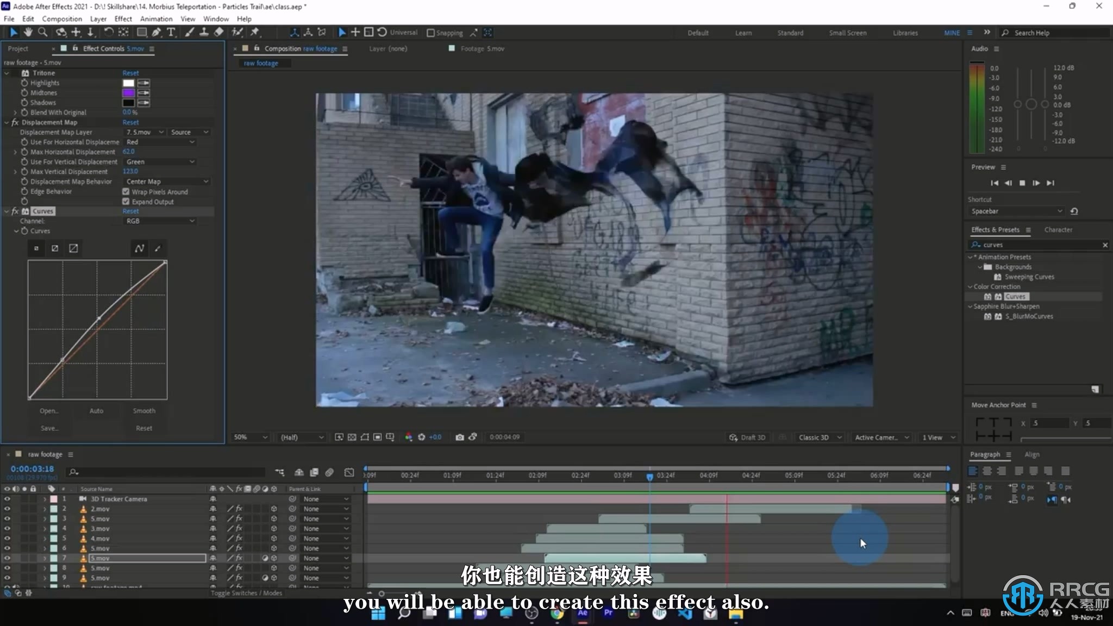
Task: Stop playback in Preview panel
Action: coord(1022,183)
